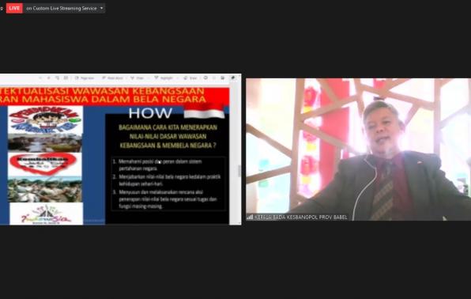The height and width of the screenshot is (299, 471).
Task: Click the crowd photo below the heart image
Action: 45,190
